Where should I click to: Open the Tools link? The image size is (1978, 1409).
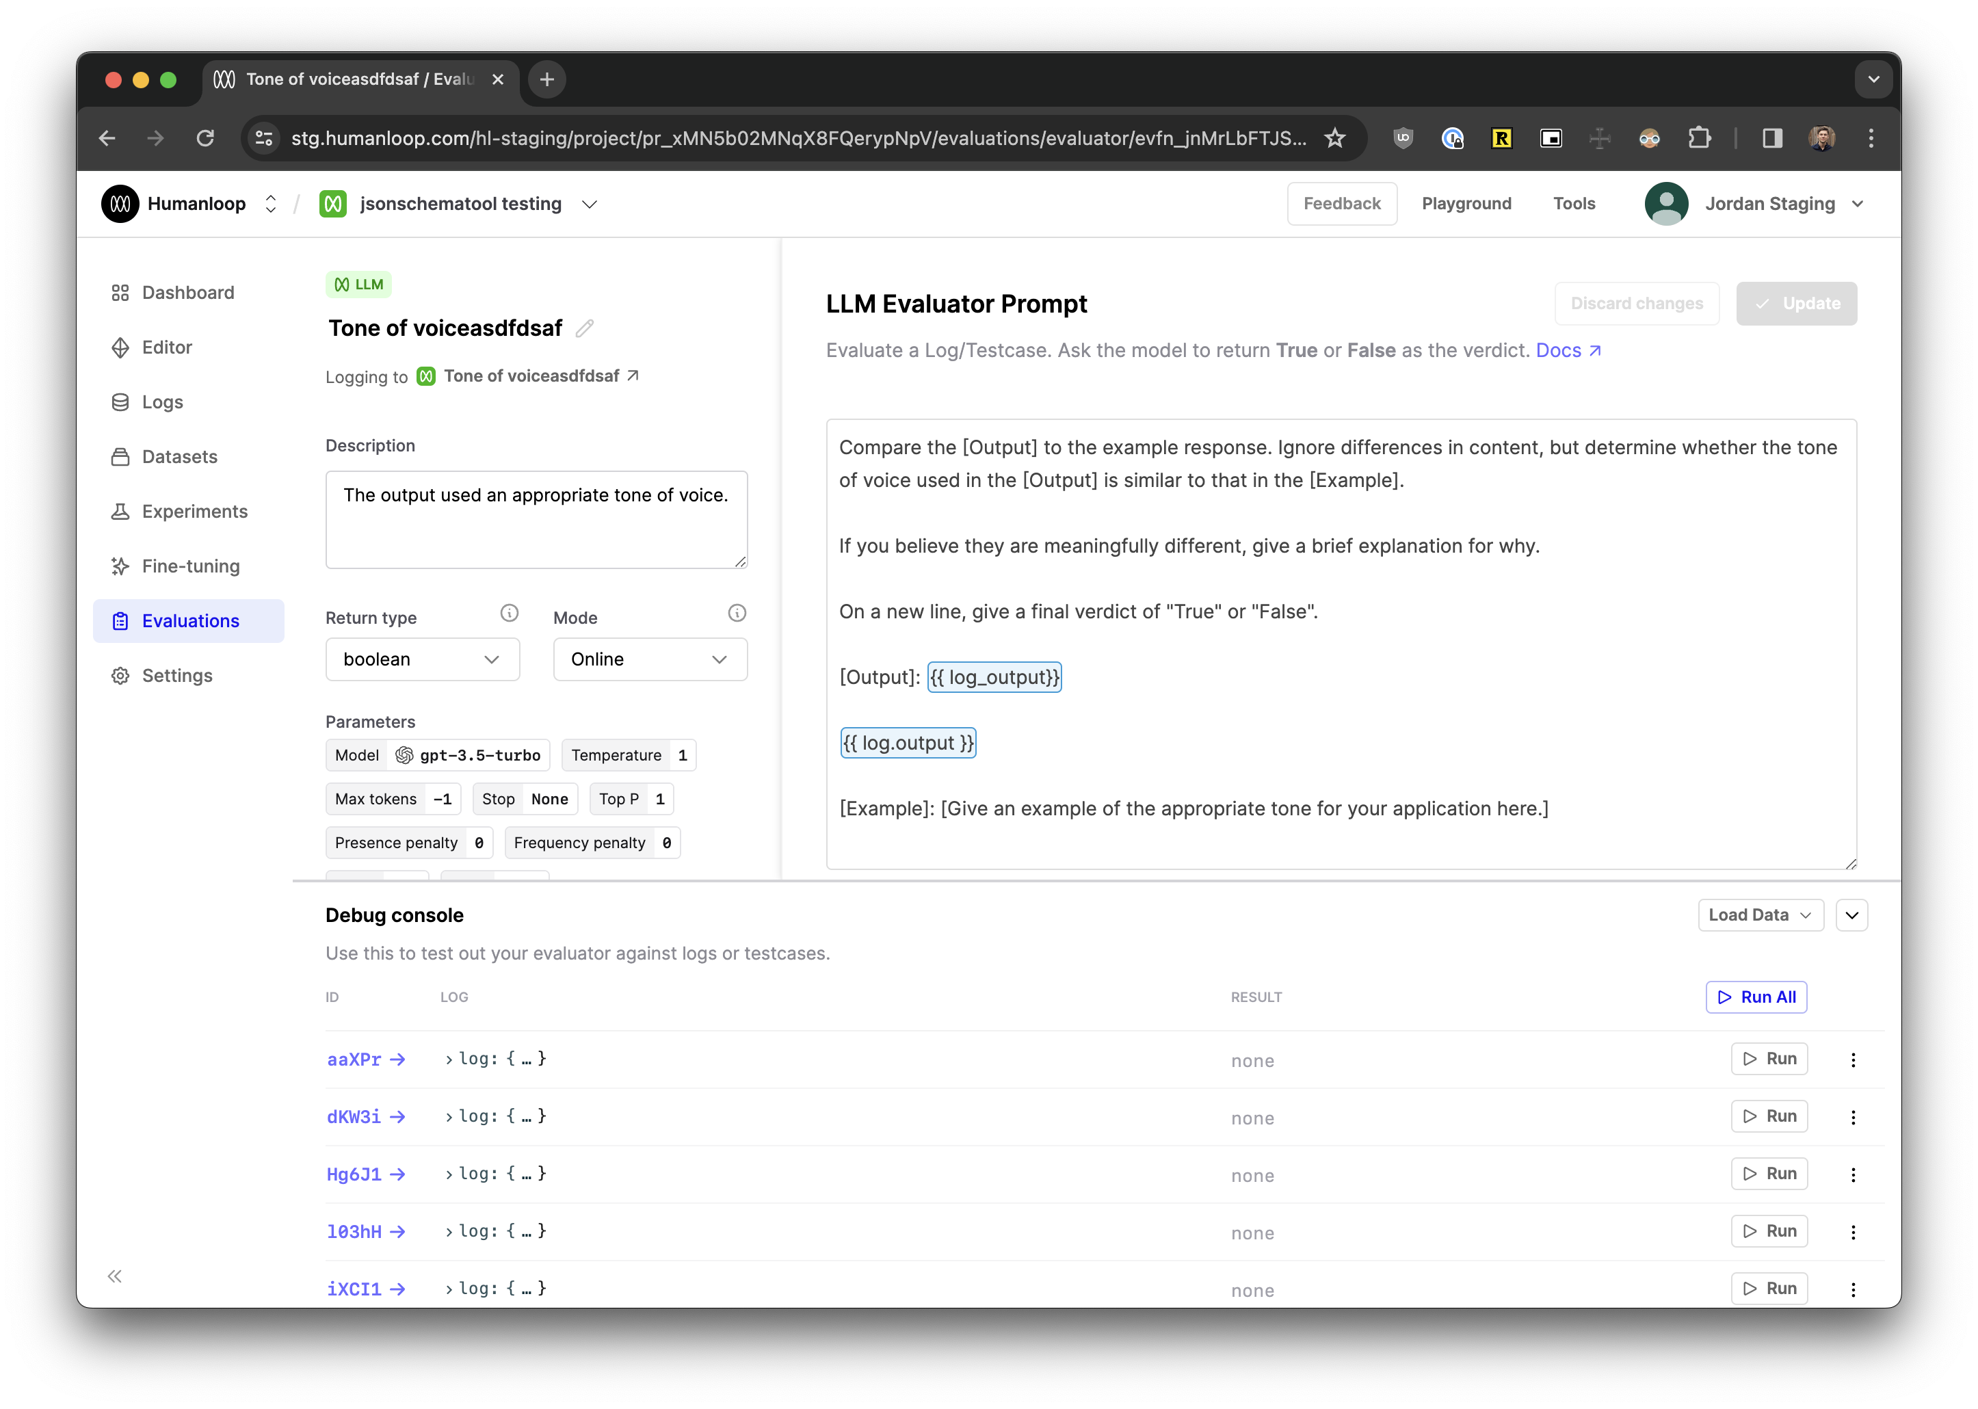click(x=1574, y=204)
